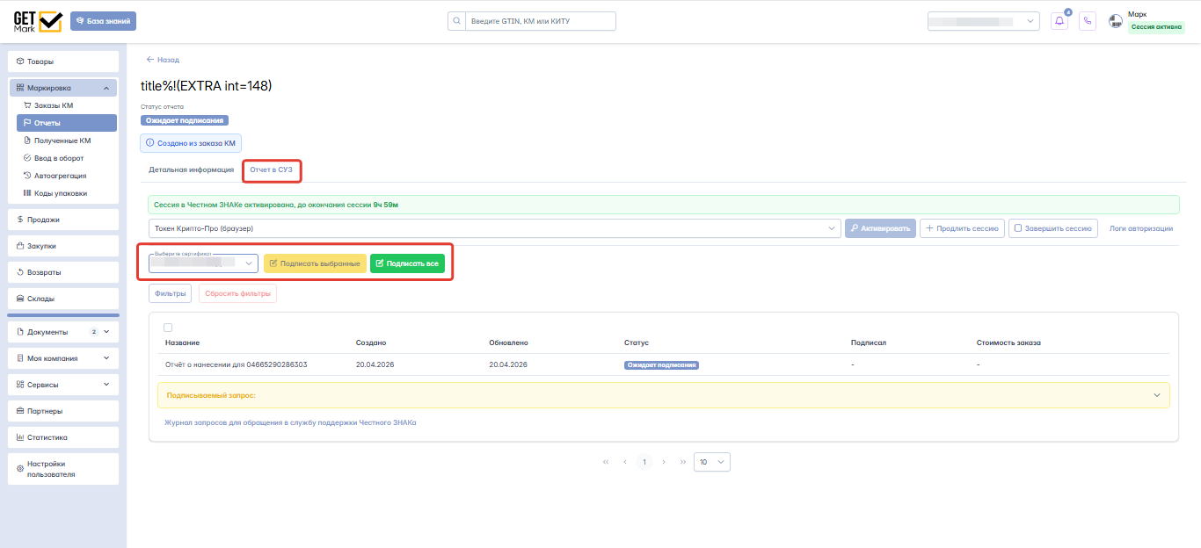Click the Обновлено column header
Viewport: 1201px width, 548px height.
pyautogui.click(x=508, y=342)
